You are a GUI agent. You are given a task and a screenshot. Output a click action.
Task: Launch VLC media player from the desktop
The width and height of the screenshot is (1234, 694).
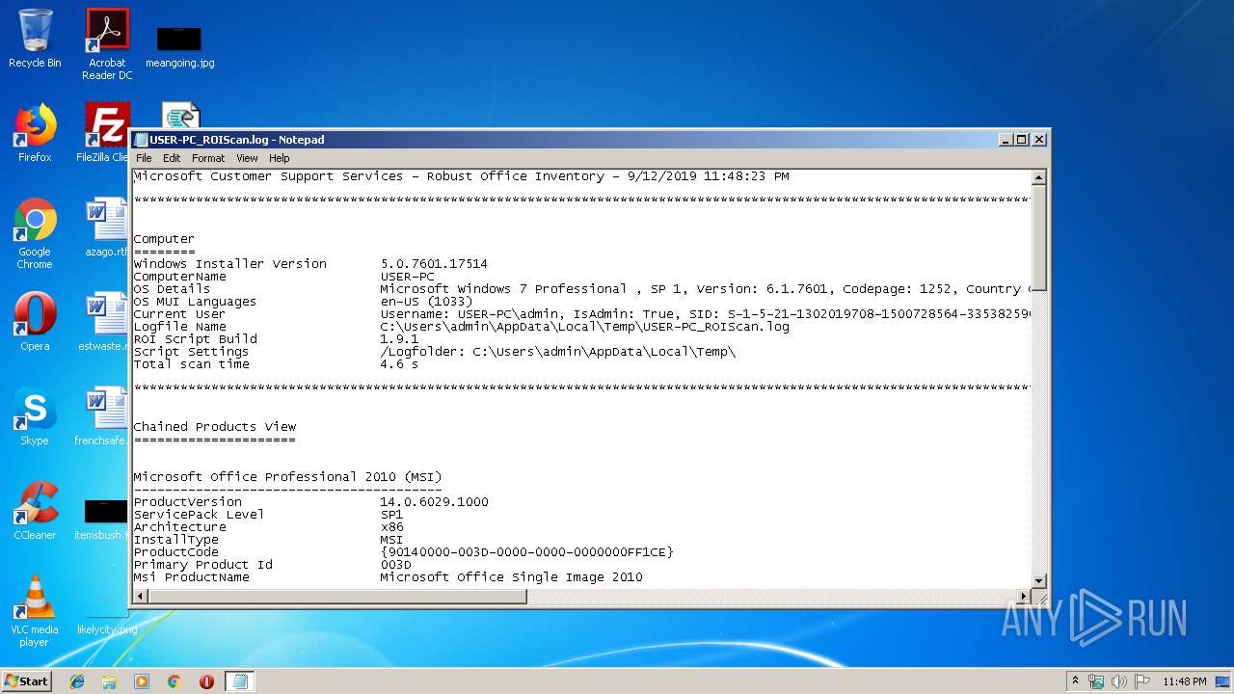point(35,611)
